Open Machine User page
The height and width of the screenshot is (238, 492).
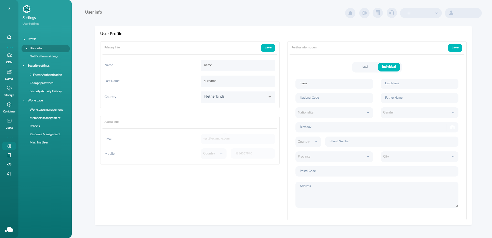click(39, 142)
